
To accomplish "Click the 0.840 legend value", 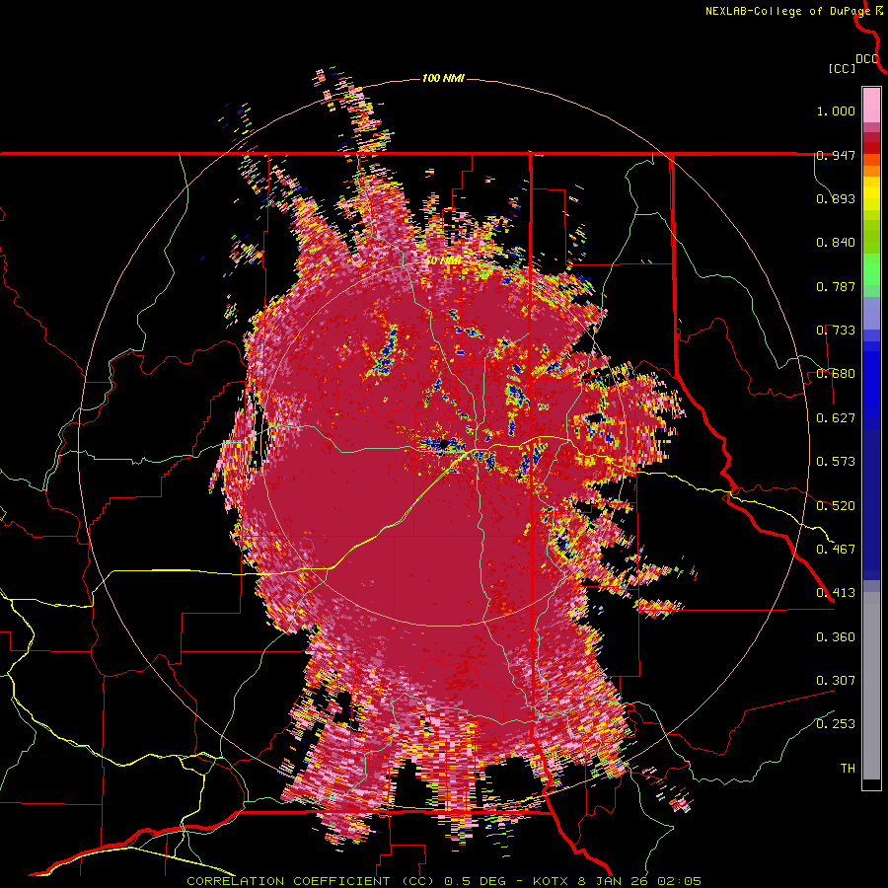I will tap(836, 243).
